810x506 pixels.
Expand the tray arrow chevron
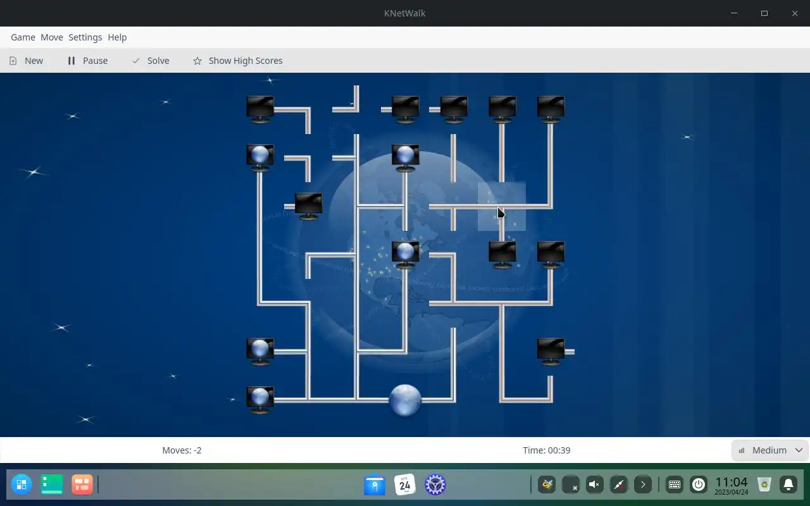[643, 484]
